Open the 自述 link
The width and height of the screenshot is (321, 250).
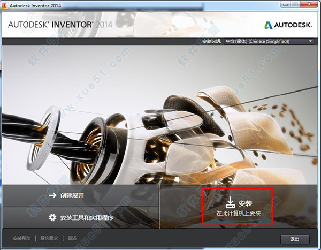pos(72,238)
